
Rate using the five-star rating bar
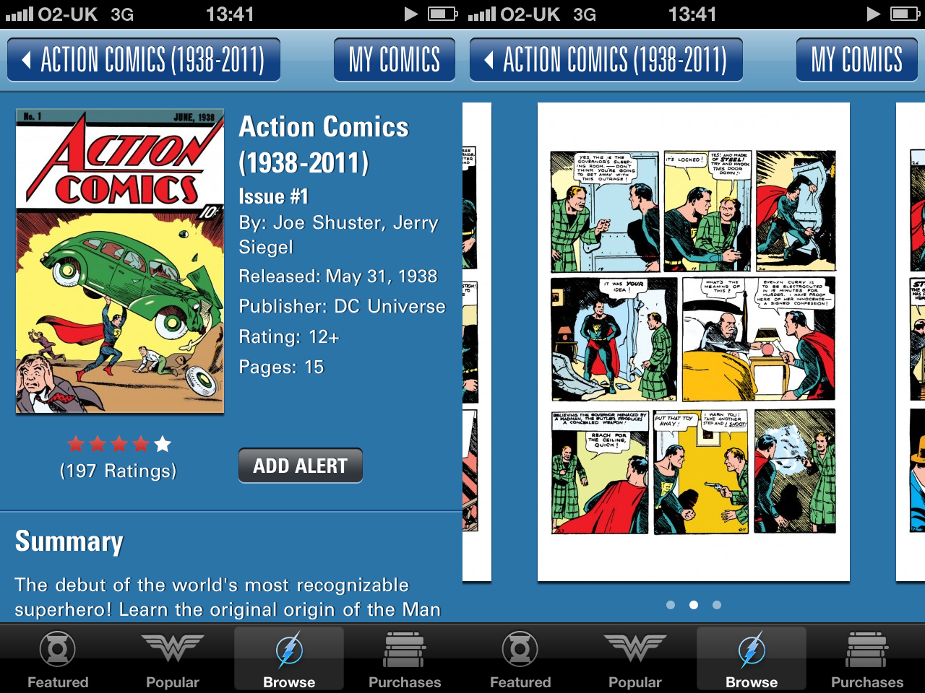point(119,444)
